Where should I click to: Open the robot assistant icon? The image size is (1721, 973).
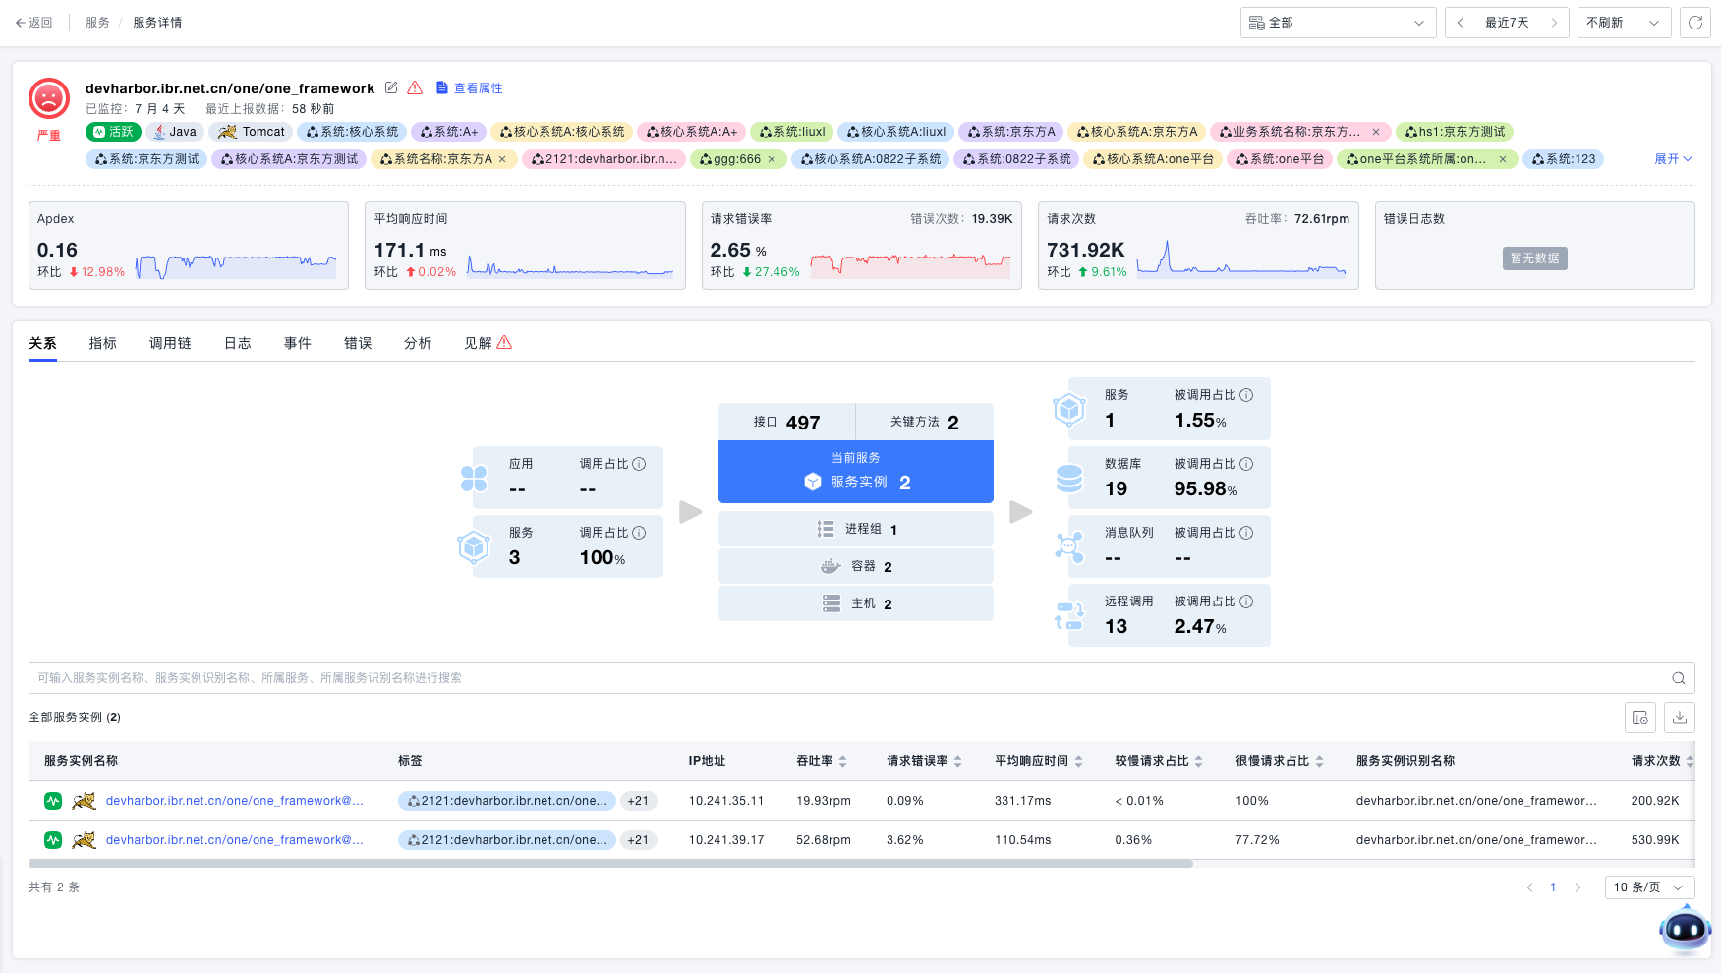[1685, 928]
